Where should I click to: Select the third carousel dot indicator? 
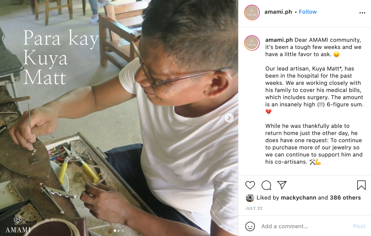(x=123, y=231)
